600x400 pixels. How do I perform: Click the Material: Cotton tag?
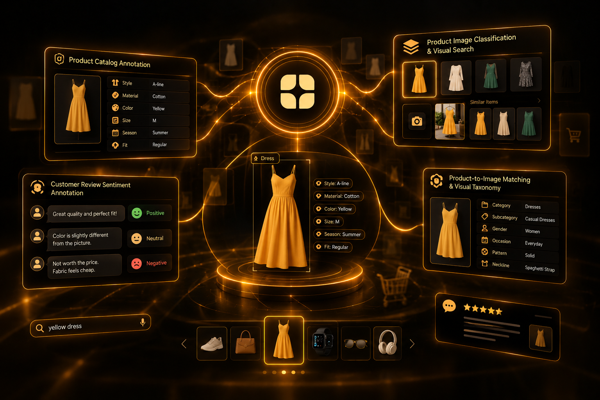pyautogui.click(x=339, y=196)
